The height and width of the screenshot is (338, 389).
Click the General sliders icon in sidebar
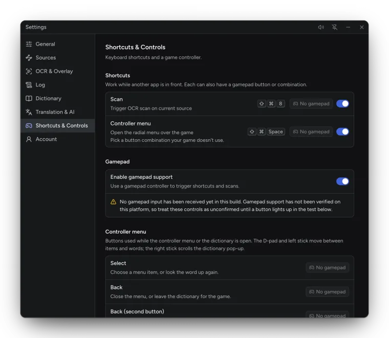click(29, 44)
